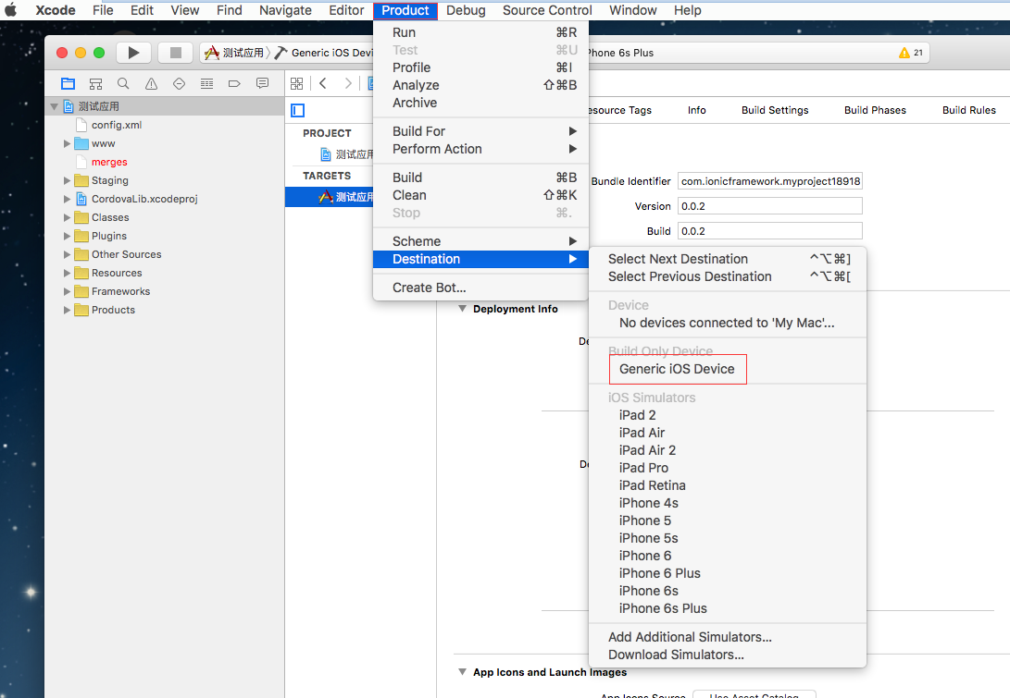Open the Editor menu
This screenshot has height=698, width=1010.
(346, 10)
